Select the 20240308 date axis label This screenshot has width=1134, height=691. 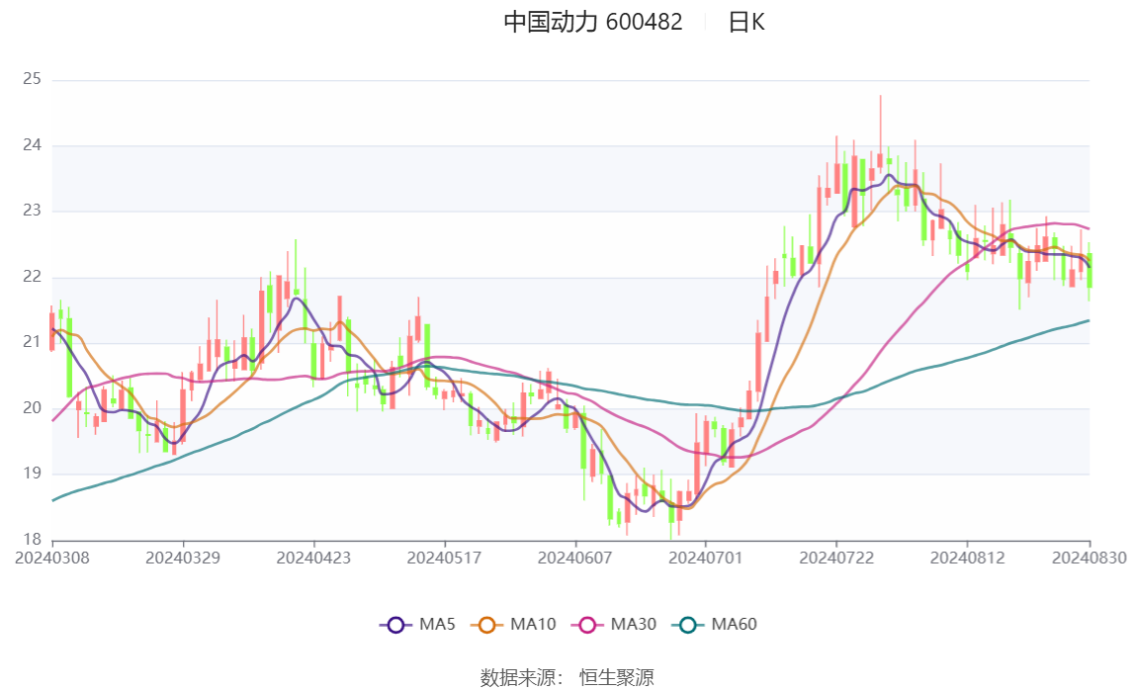click(52, 558)
